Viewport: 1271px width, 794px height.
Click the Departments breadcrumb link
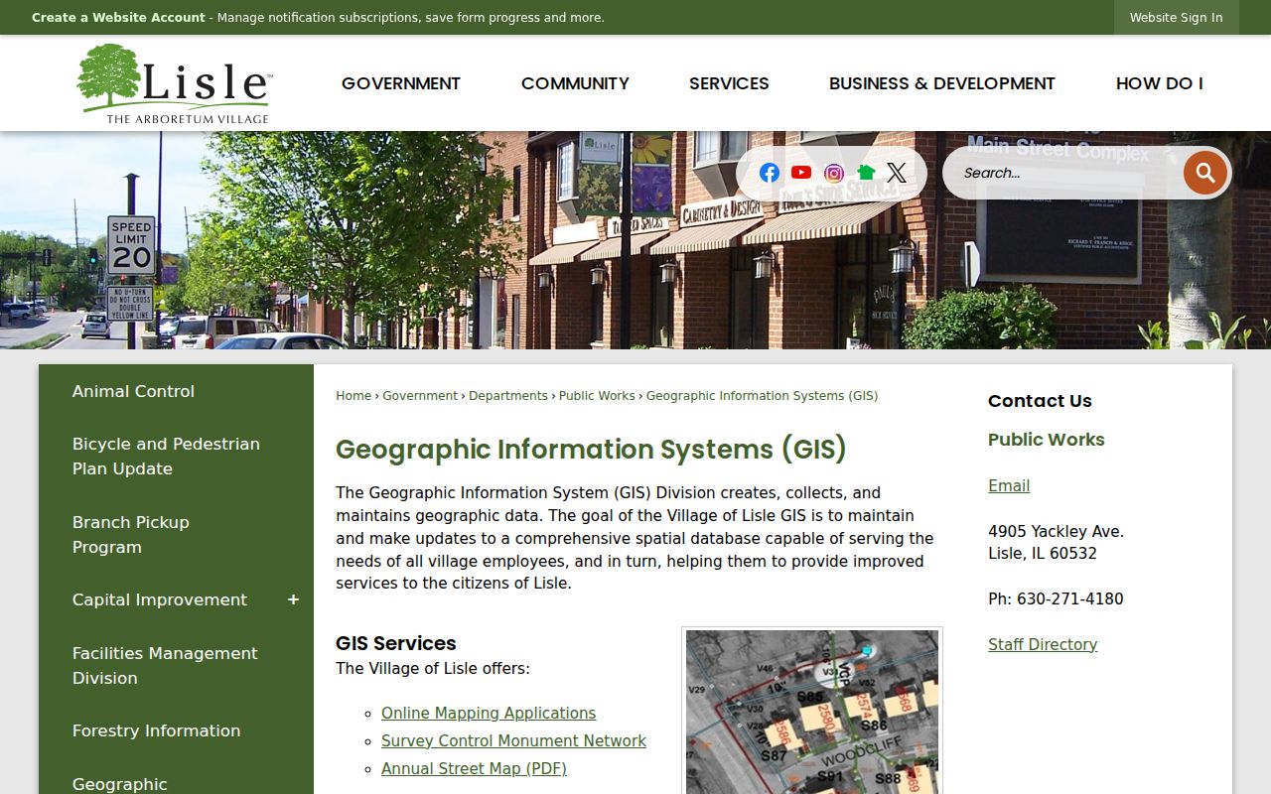tap(508, 395)
